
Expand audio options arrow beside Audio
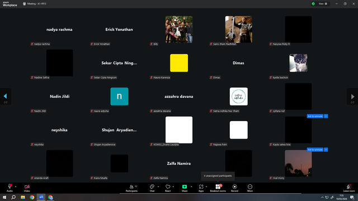16,186
